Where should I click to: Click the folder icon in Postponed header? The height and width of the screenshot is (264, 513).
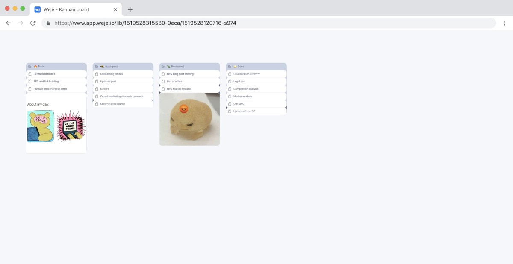coord(163,67)
